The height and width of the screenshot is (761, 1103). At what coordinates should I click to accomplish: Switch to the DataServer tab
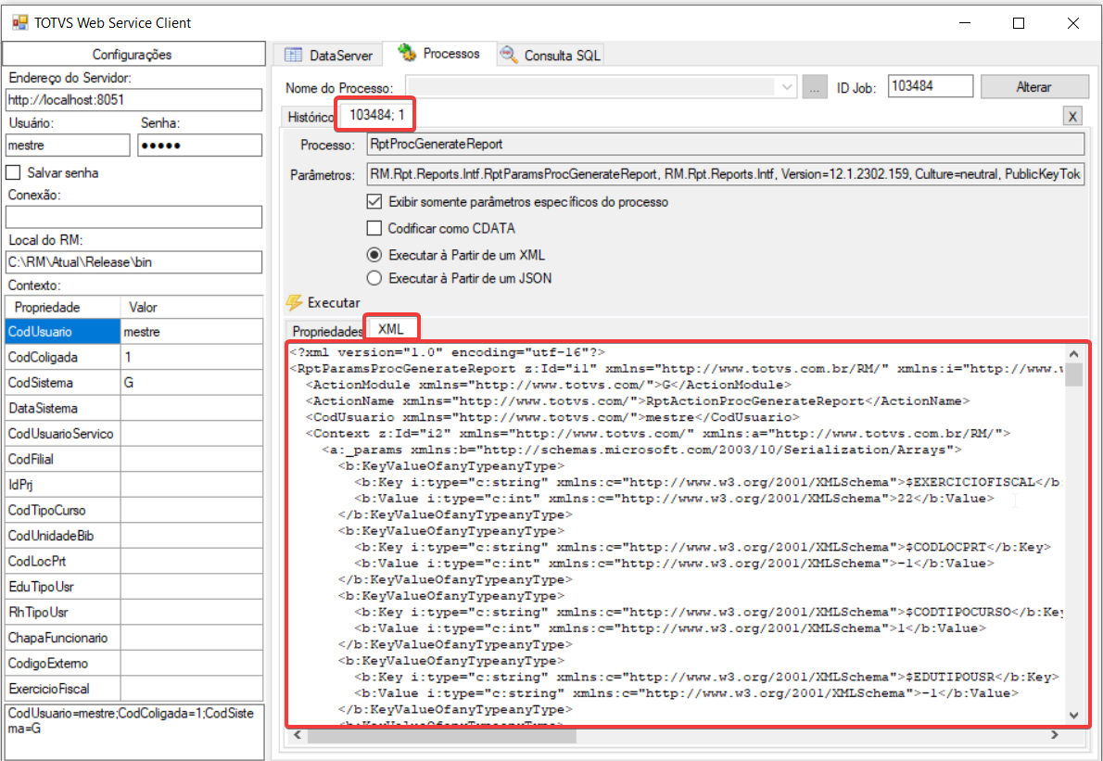click(x=328, y=55)
